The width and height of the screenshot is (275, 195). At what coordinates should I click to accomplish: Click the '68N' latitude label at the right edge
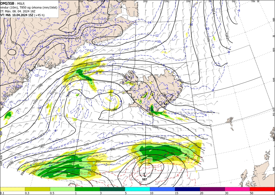pyautogui.click(x=273, y=20)
